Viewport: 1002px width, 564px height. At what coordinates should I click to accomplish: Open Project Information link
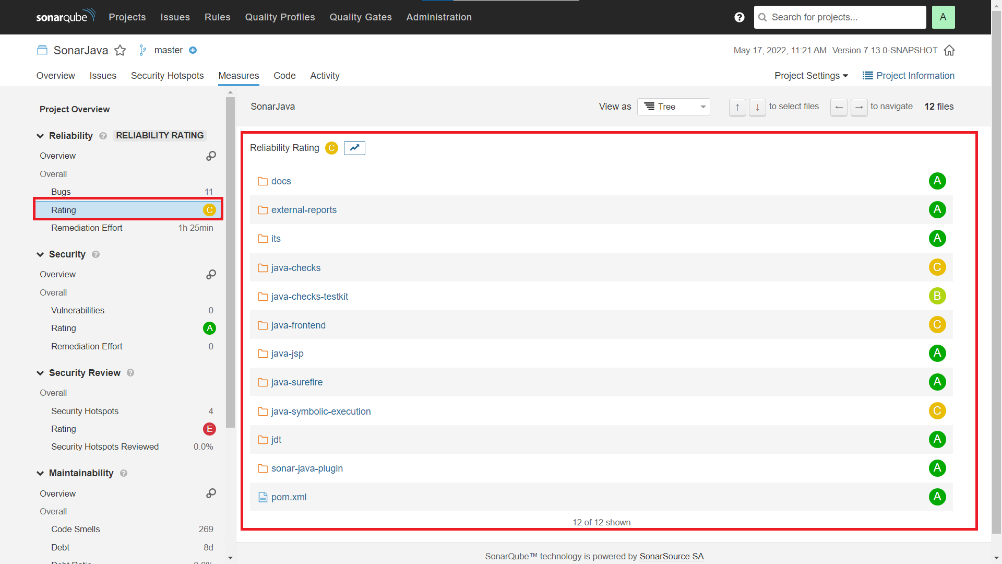[909, 76]
